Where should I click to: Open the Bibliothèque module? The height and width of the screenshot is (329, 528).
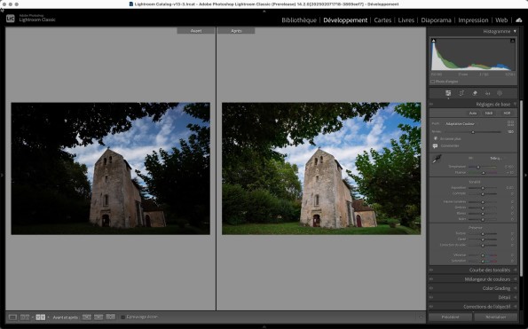(299, 20)
